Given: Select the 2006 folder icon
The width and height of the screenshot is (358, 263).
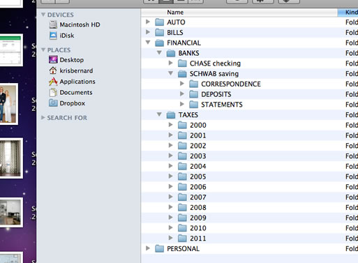Looking at the screenshot, I should tap(182, 187).
